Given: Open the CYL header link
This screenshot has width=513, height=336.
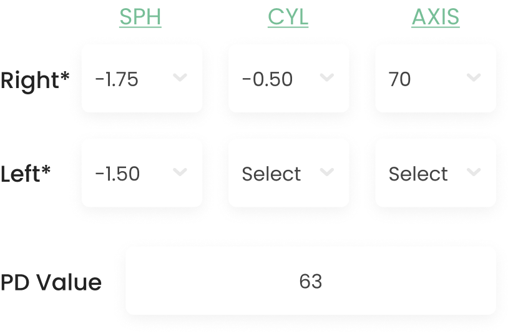Looking at the screenshot, I should click(288, 17).
